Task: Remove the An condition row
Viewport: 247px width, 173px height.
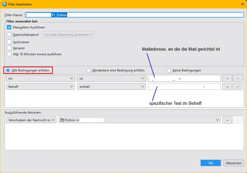Action: tap(237, 78)
